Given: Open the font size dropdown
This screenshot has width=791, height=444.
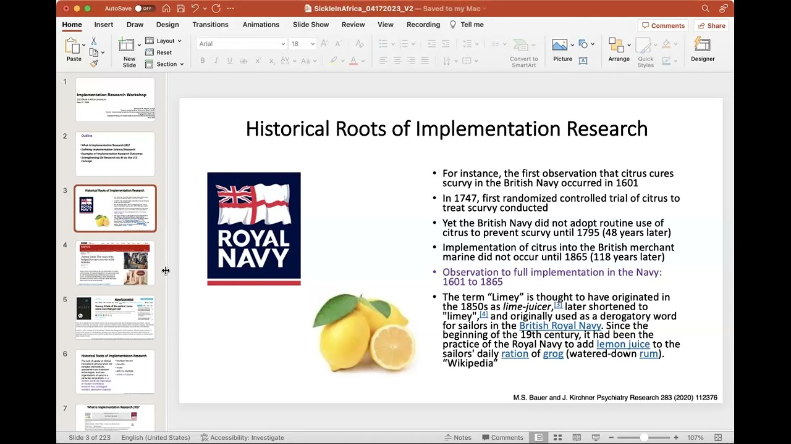Looking at the screenshot, I should point(313,44).
